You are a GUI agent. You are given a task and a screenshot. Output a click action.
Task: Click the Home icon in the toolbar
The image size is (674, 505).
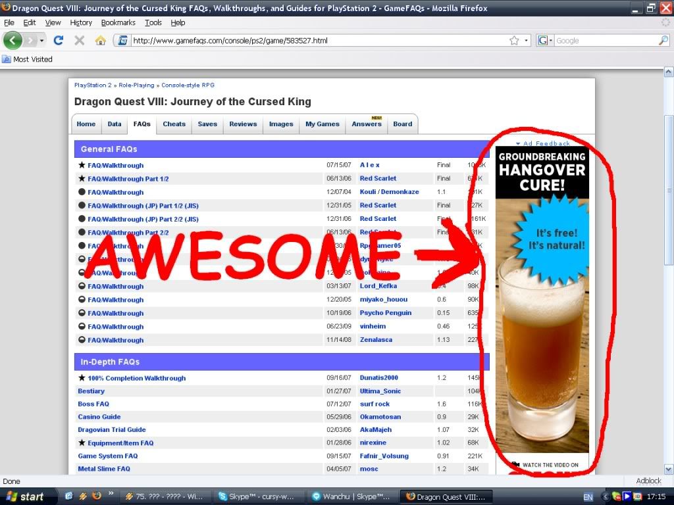pos(100,40)
